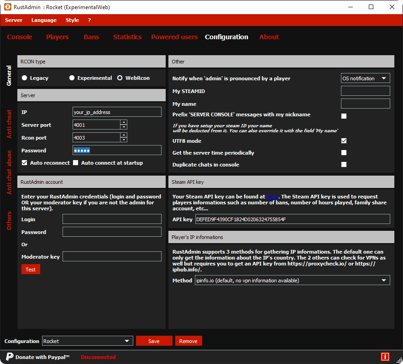This screenshot has height=364, width=403.
Task: Toggle Duplicate chats in console
Action: pos(344,165)
